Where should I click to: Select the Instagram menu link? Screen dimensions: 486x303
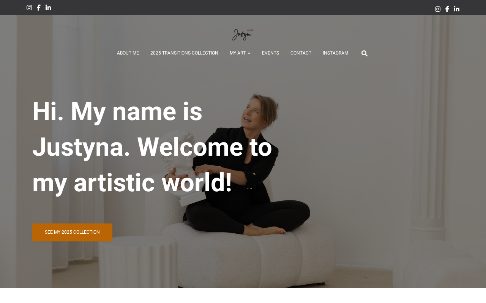(x=335, y=53)
